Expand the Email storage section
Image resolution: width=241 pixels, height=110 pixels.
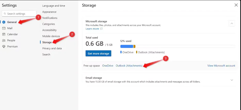pyautogui.click(x=231, y=80)
